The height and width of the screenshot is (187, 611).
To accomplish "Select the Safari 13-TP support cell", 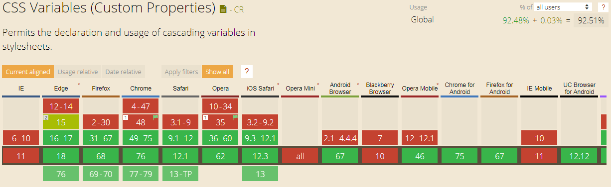I will click(180, 174).
